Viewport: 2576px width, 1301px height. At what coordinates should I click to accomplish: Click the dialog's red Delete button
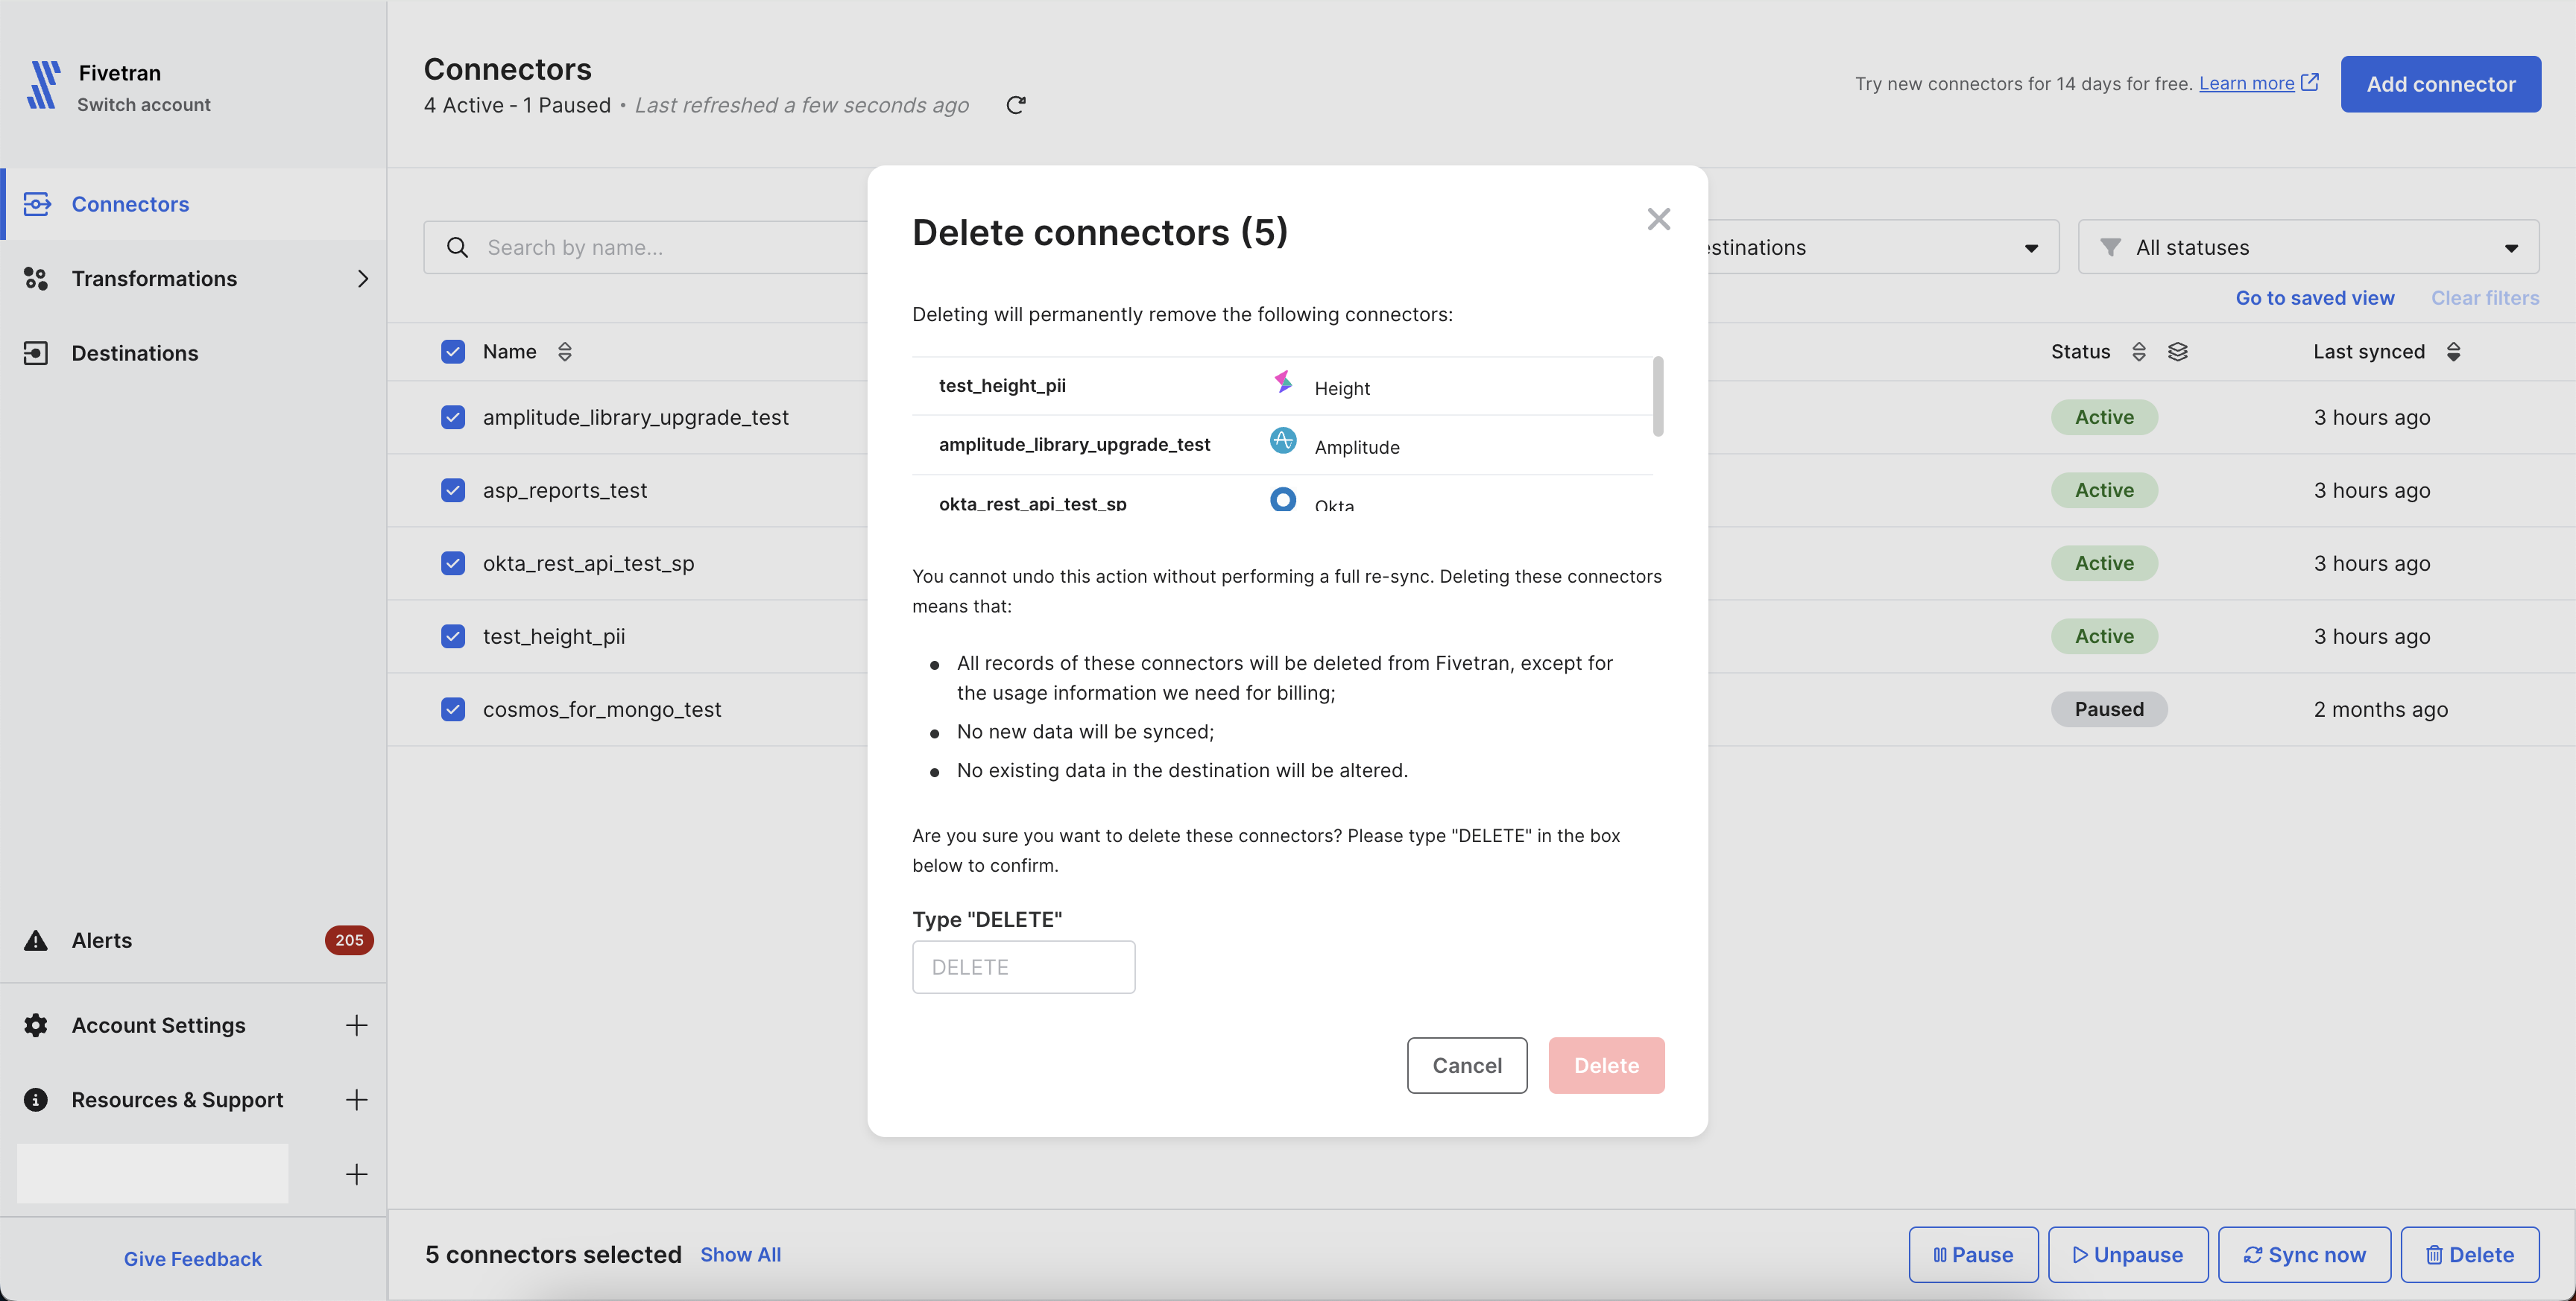coord(1606,1065)
